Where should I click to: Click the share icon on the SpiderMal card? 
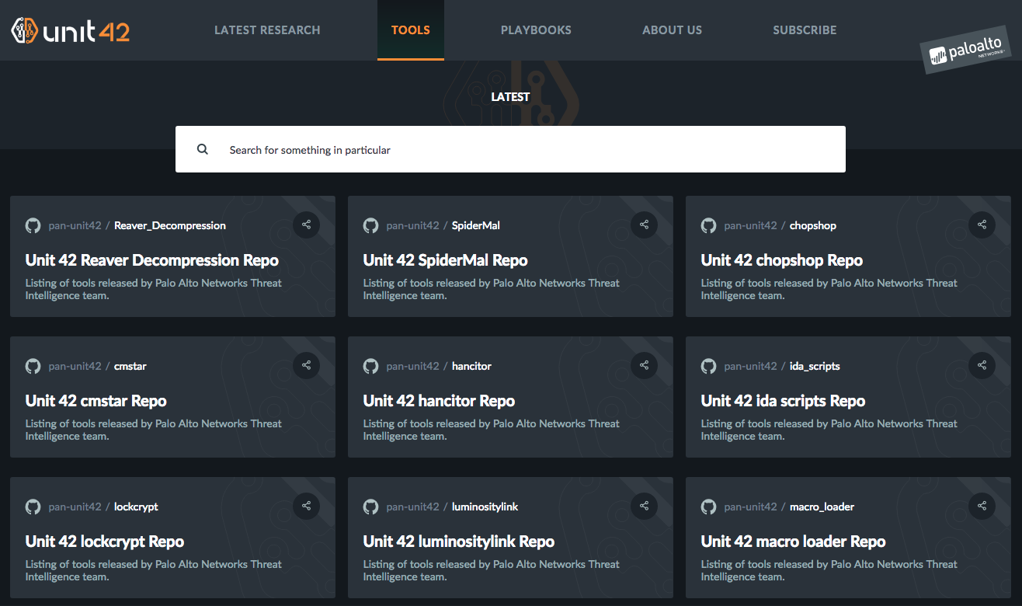(x=644, y=225)
